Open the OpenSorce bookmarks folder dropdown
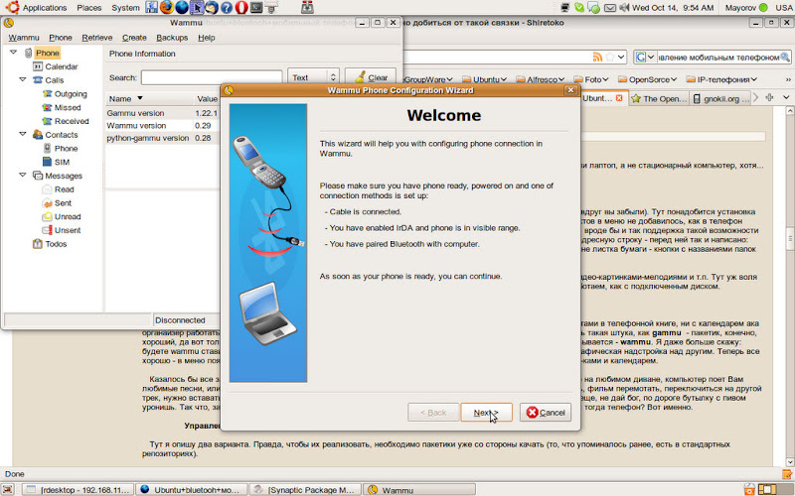The image size is (795, 496). click(648, 79)
